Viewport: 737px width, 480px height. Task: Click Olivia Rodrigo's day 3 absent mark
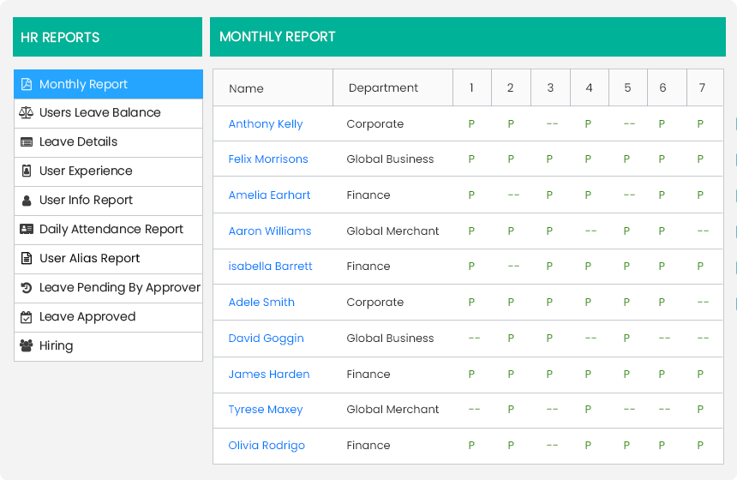pos(552,445)
